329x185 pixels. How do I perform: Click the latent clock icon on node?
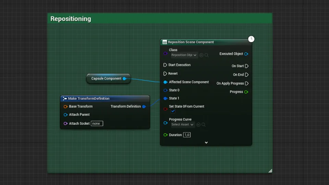[251, 39]
